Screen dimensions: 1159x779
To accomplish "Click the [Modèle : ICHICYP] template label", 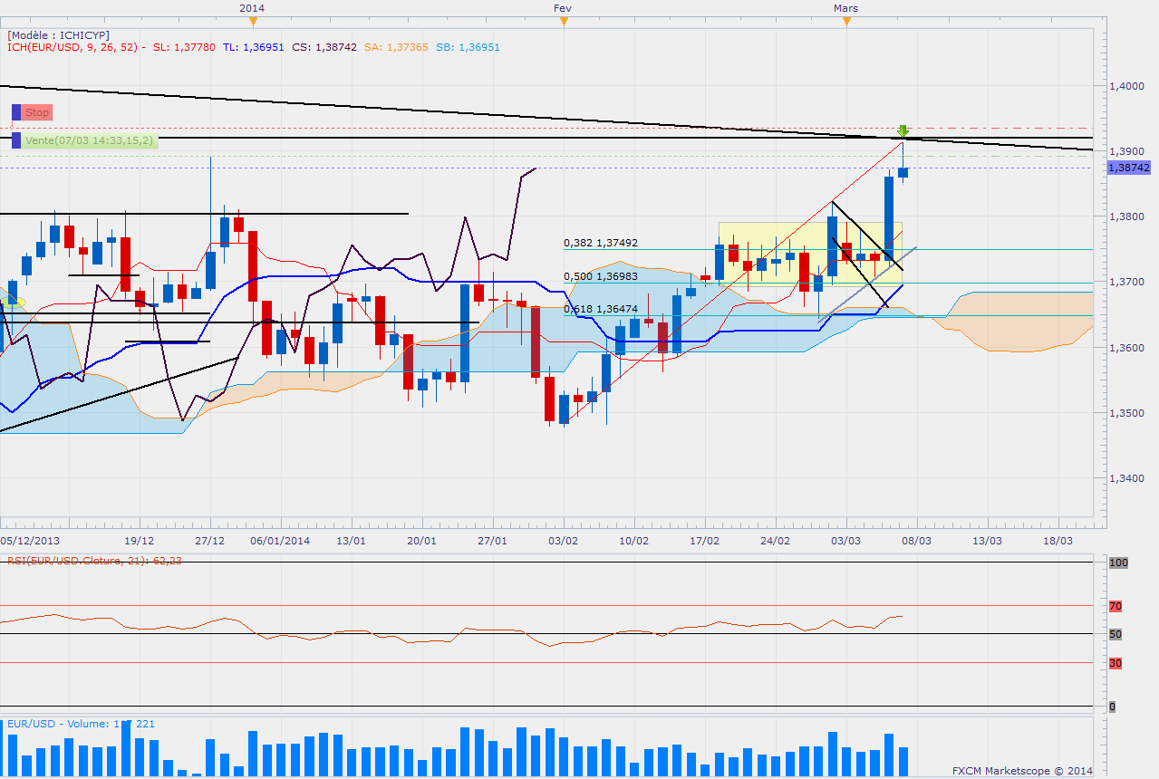I will point(59,34).
